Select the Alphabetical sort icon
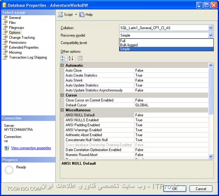 71,58
